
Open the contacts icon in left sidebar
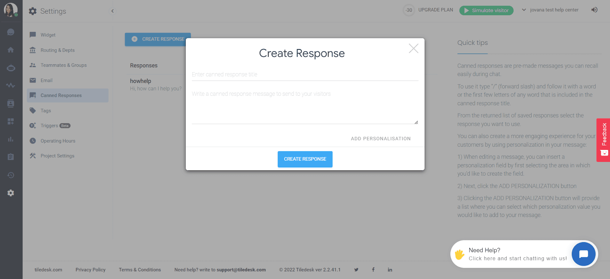tap(11, 103)
